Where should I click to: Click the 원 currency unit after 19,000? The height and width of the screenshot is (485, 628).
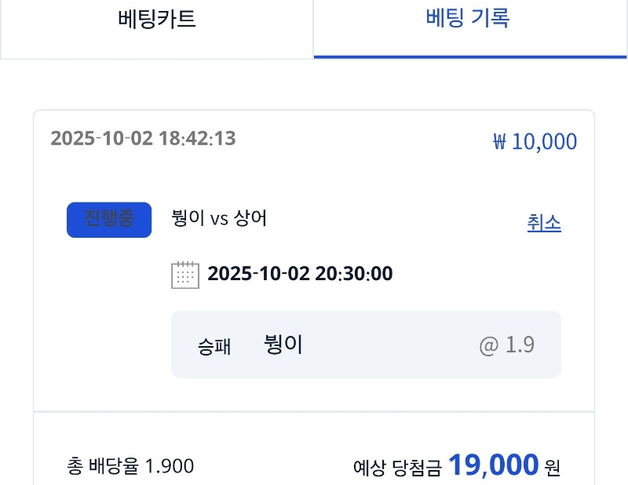(x=553, y=469)
